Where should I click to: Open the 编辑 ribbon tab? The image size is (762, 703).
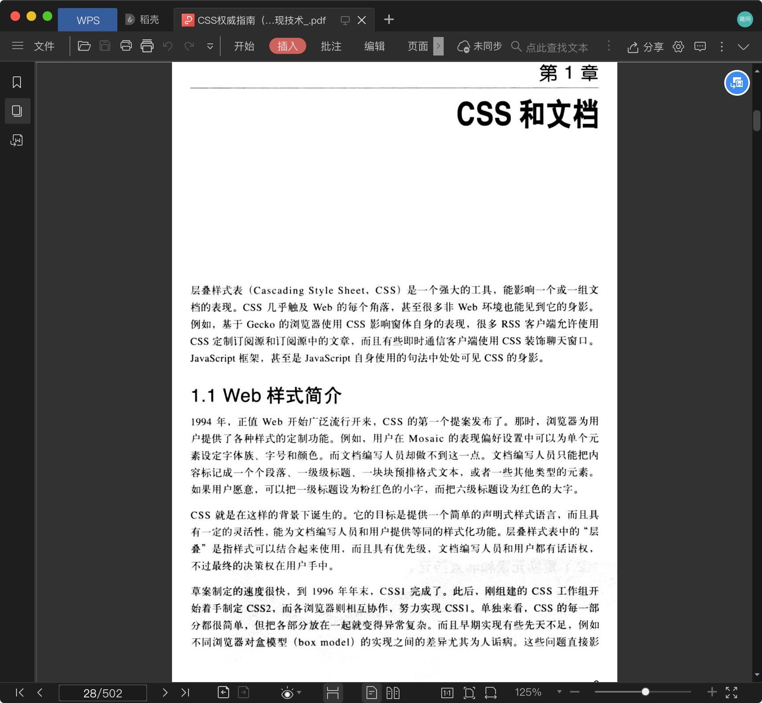[x=375, y=46]
